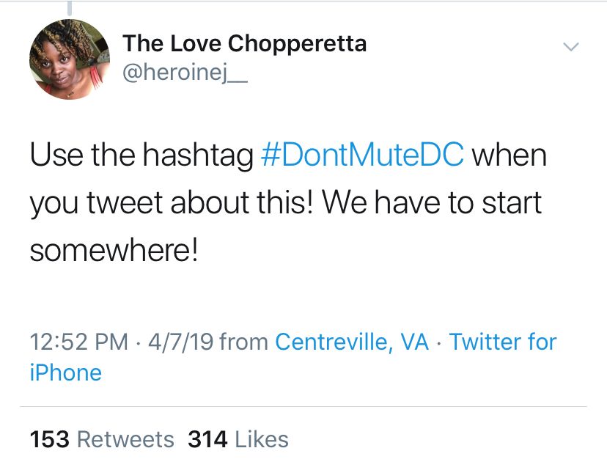Click the @heroinej__ handle
Image resolution: width=607 pixels, height=470 pixels.
[x=185, y=75]
